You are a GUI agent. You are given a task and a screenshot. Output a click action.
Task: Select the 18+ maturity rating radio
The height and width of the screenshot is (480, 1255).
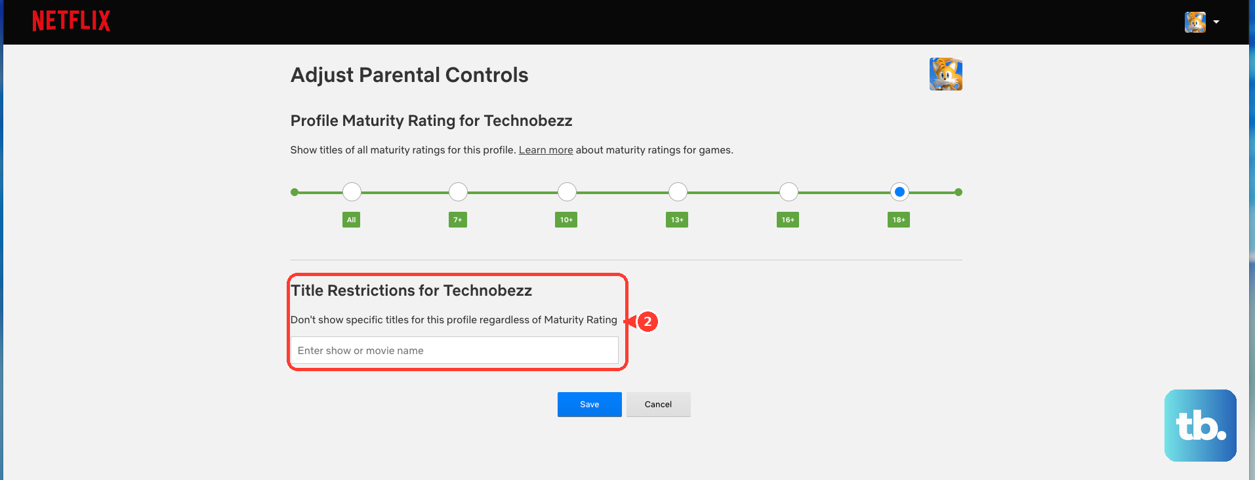pyautogui.click(x=899, y=192)
